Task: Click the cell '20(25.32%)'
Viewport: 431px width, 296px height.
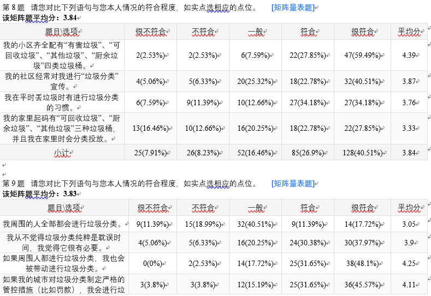Action: [x=255, y=81]
